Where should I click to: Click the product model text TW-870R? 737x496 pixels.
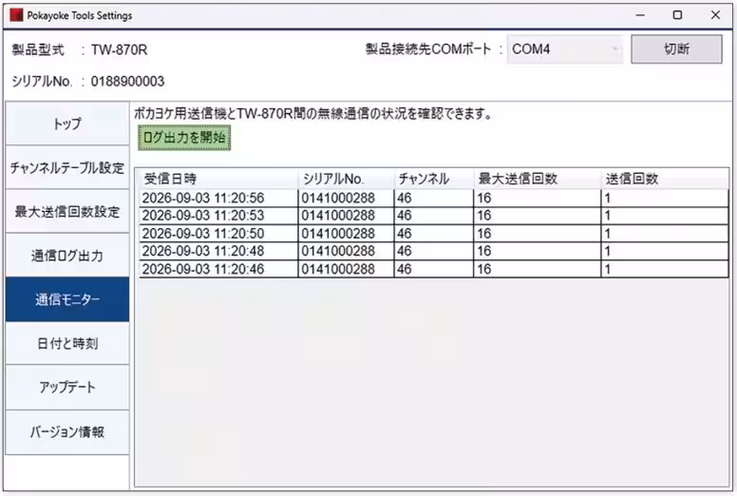(119, 49)
